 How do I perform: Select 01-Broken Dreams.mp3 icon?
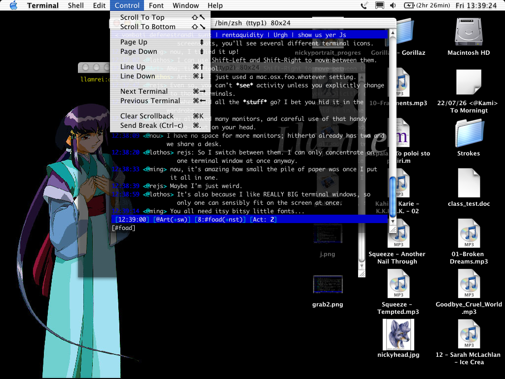(x=469, y=233)
